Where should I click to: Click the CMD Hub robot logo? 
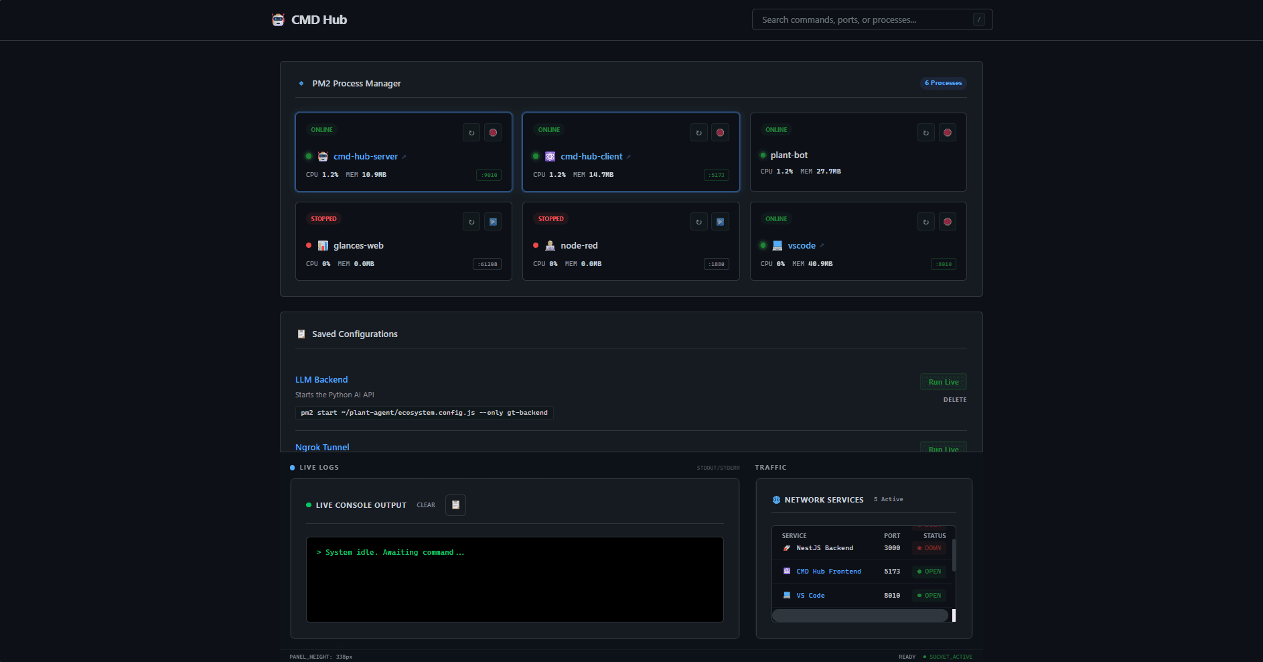[x=277, y=19]
